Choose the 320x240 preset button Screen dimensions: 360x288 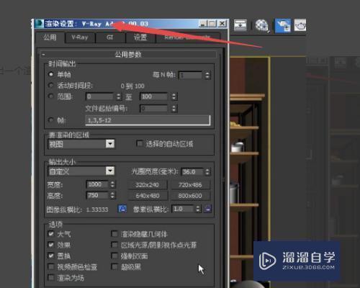148,185
